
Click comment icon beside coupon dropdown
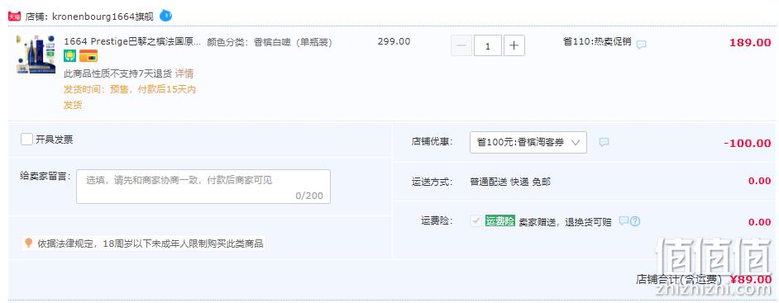[x=604, y=142]
